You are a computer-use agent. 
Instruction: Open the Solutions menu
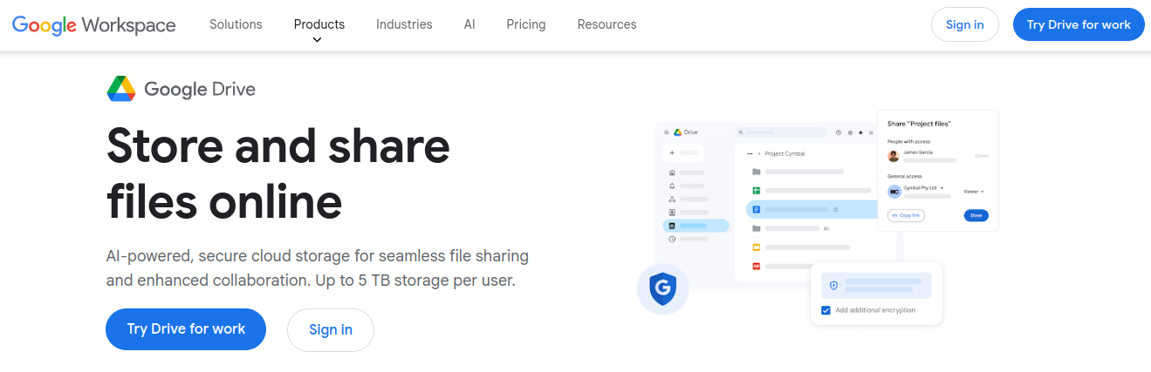pyautogui.click(x=236, y=24)
